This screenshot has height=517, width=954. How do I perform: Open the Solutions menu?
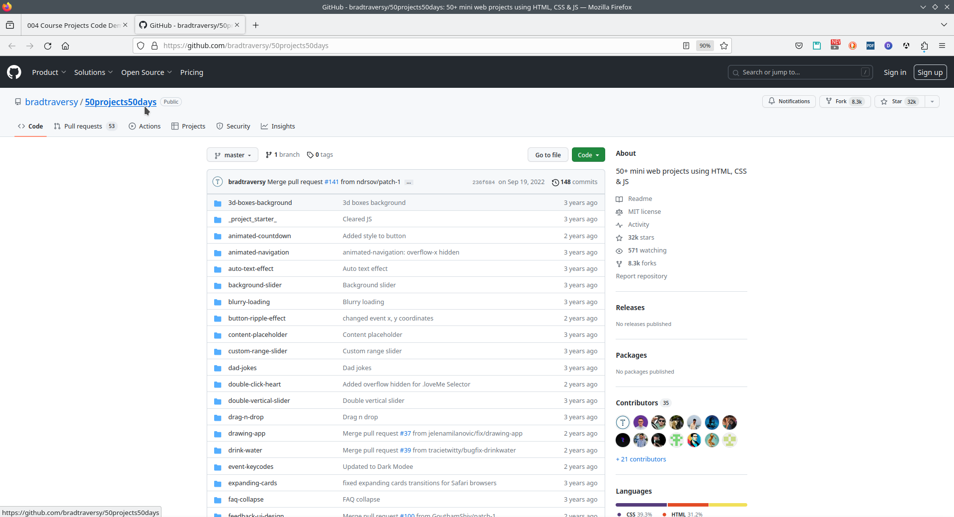click(x=93, y=72)
